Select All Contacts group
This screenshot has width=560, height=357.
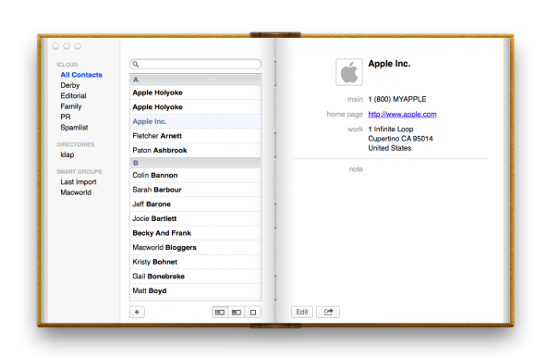pyautogui.click(x=81, y=75)
